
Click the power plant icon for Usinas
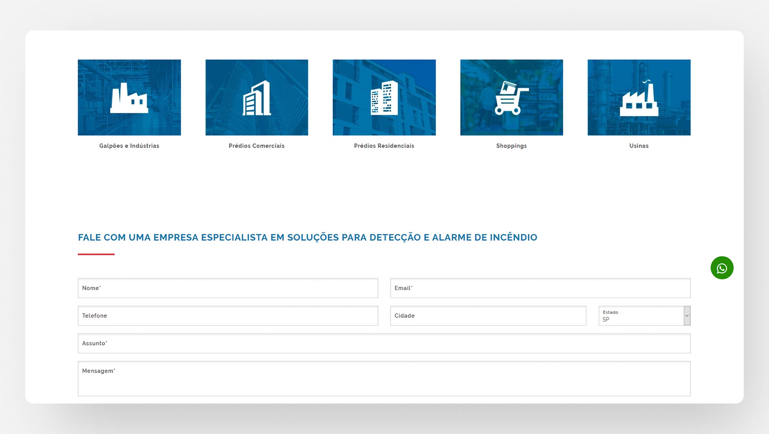click(639, 98)
